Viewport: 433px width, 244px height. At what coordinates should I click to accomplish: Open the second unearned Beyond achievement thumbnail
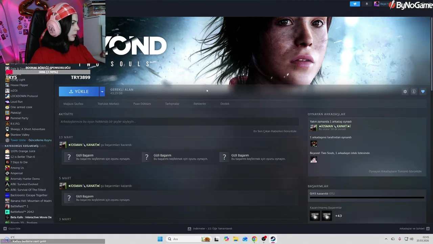coord(327,216)
